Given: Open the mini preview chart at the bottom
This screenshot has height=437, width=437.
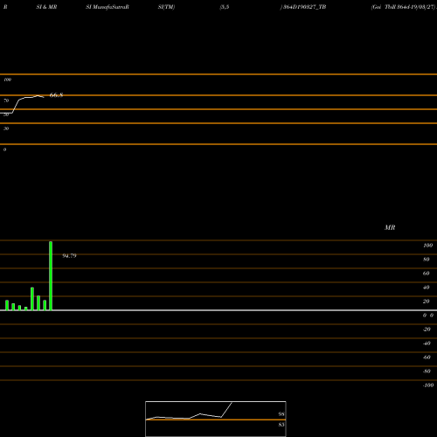Looking at the screenshot, I should [x=216, y=419].
